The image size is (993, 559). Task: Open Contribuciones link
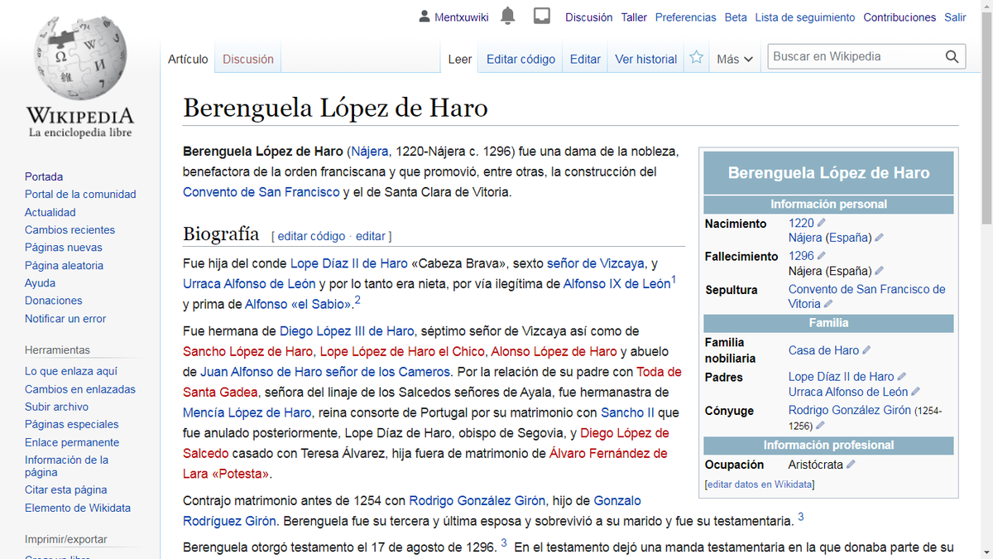coord(899,17)
